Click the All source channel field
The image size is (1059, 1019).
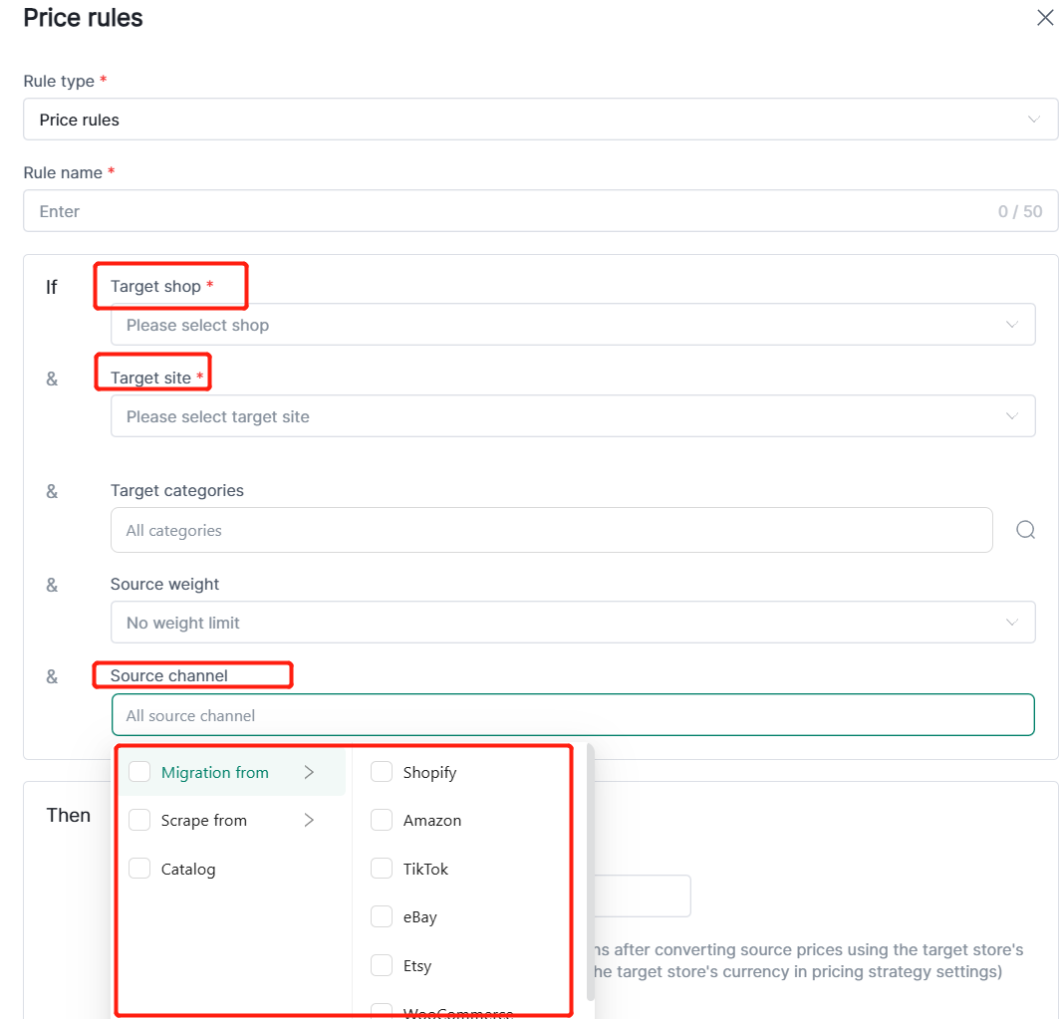[573, 715]
